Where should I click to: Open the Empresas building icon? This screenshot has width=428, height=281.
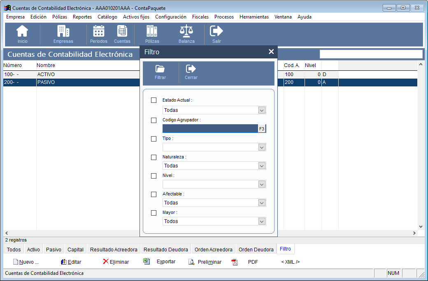click(x=63, y=31)
